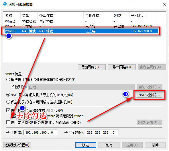
Task: Click the 外部连接 column header
Action: (x=46, y=15)
